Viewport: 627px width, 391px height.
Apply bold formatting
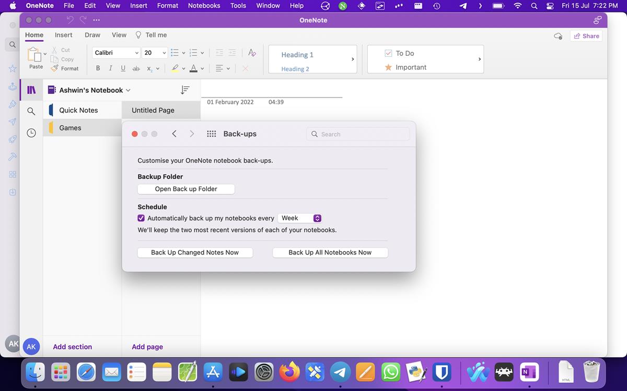click(x=98, y=68)
